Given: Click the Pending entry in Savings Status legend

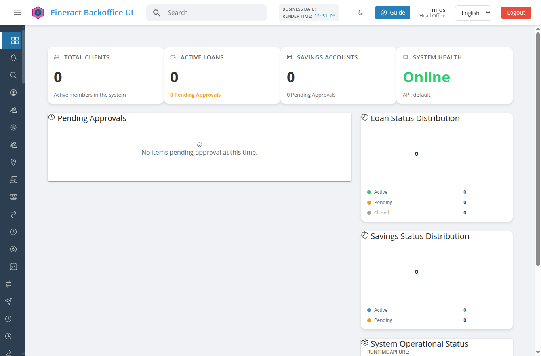Looking at the screenshot, I should point(417,320).
